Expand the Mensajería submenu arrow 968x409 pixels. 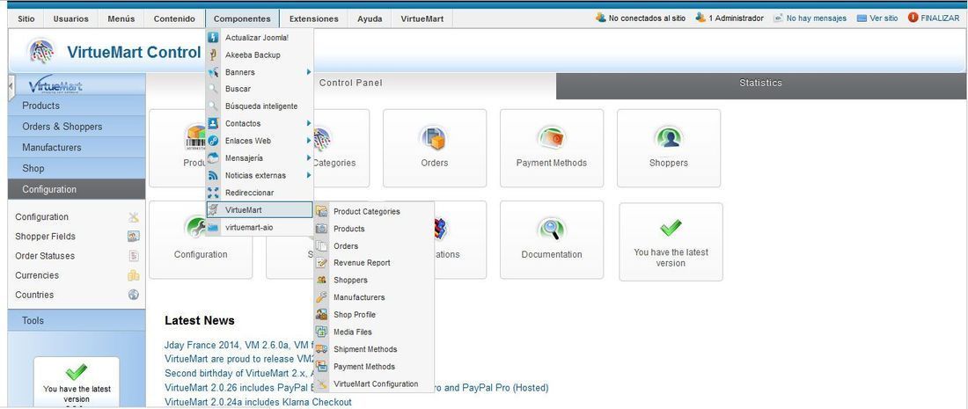(308, 158)
